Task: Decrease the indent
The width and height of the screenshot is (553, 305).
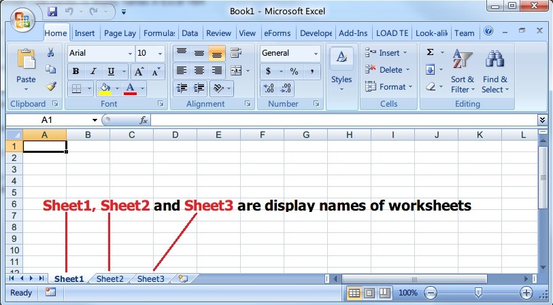Action: pos(182,88)
